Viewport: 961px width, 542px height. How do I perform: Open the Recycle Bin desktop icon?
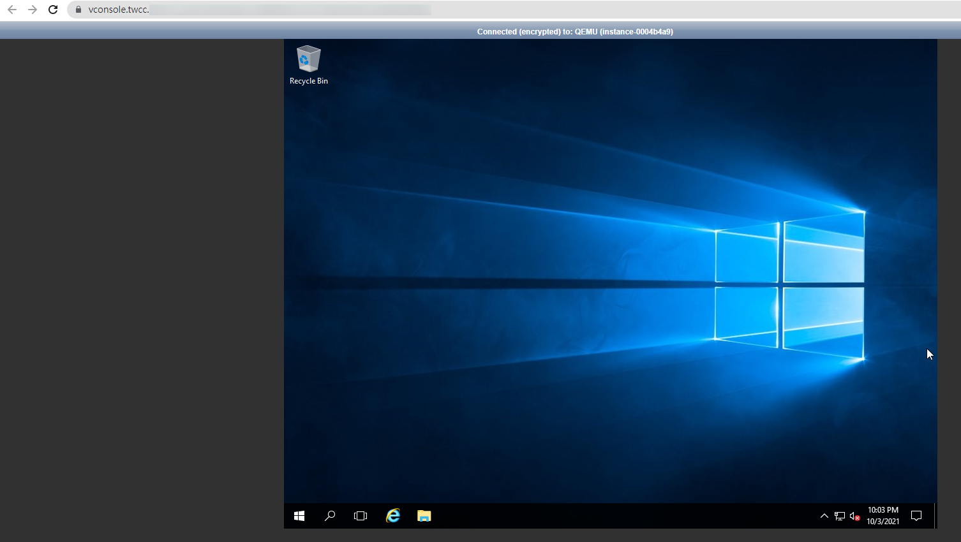(309, 65)
